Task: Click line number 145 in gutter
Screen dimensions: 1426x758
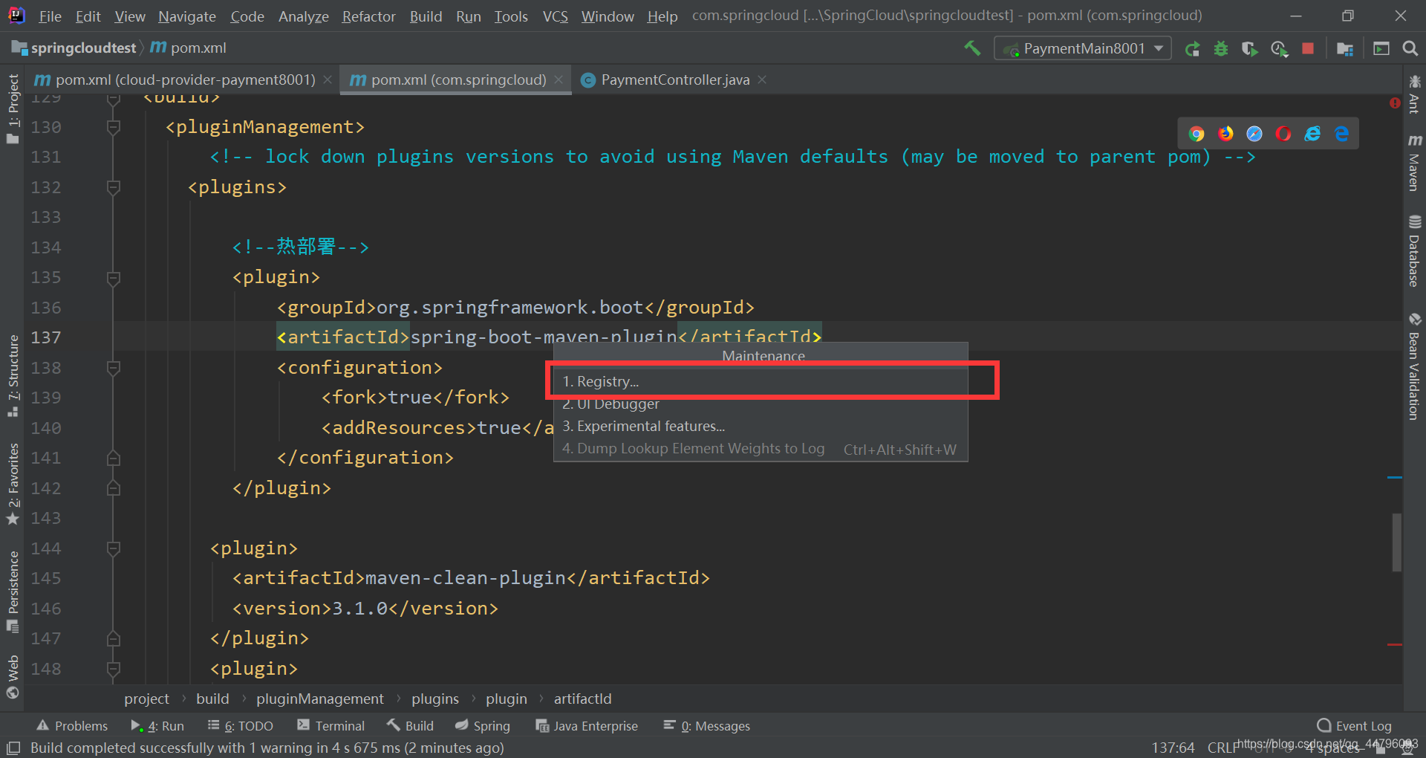Action: pos(46,578)
